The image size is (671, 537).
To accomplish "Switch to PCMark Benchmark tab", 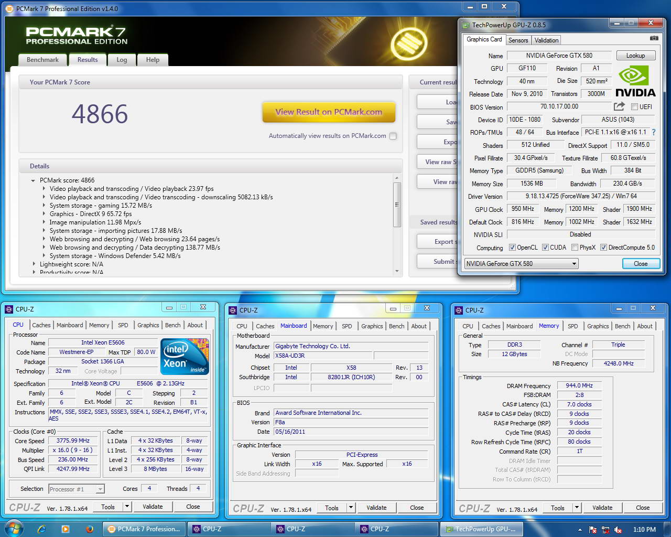I will [x=42, y=60].
